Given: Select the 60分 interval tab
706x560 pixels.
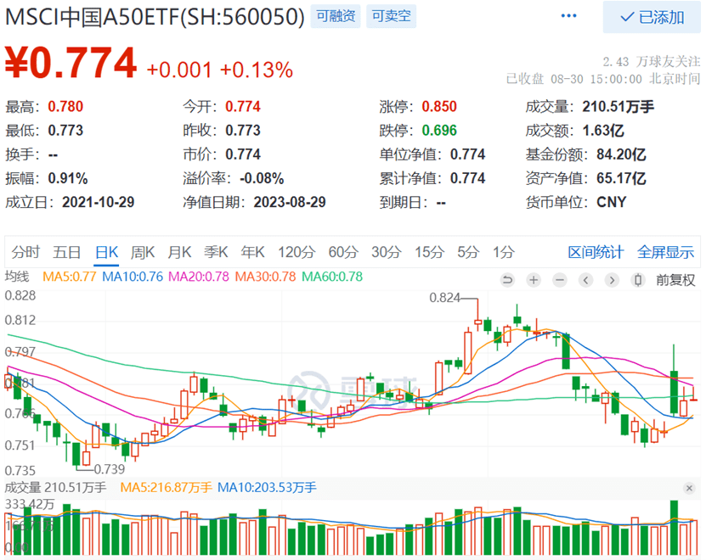Looking at the screenshot, I should tap(343, 252).
